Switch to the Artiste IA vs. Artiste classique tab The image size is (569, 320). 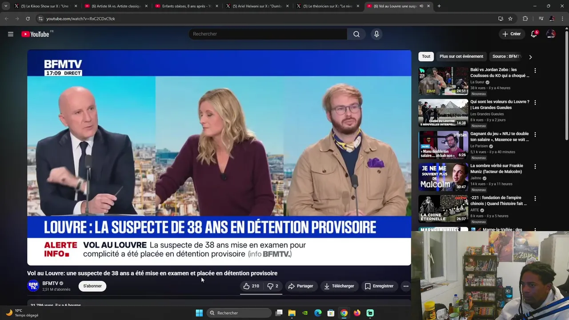116,6
